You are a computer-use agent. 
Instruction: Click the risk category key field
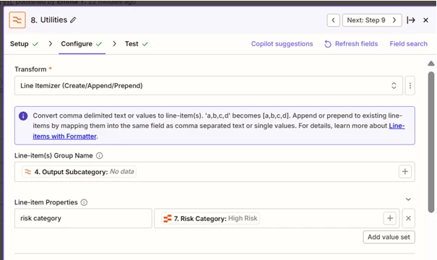(83, 218)
